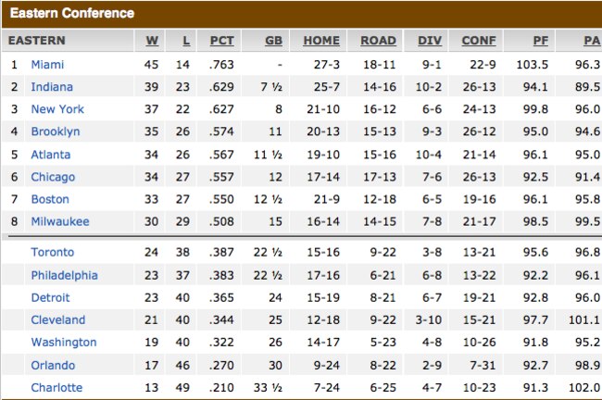Open the Toronto team page
This screenshot has width=602, height=400.
(53, 252)
